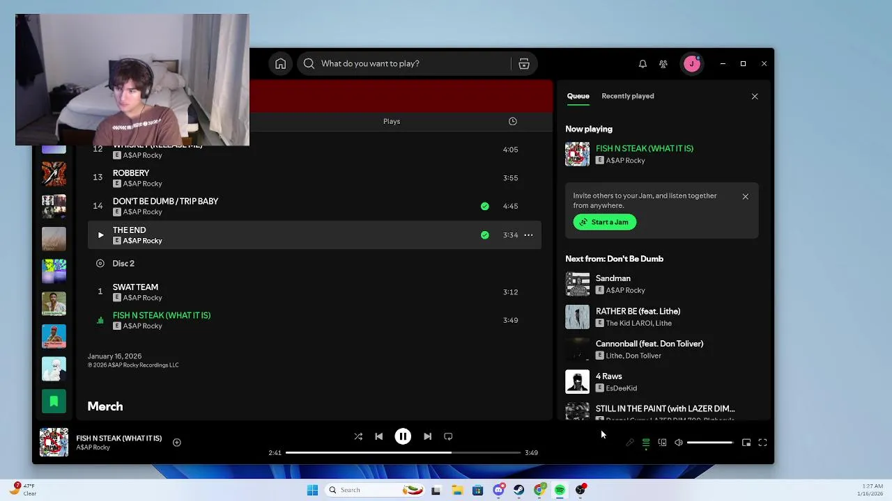Open Connect to a device icon

662,443
